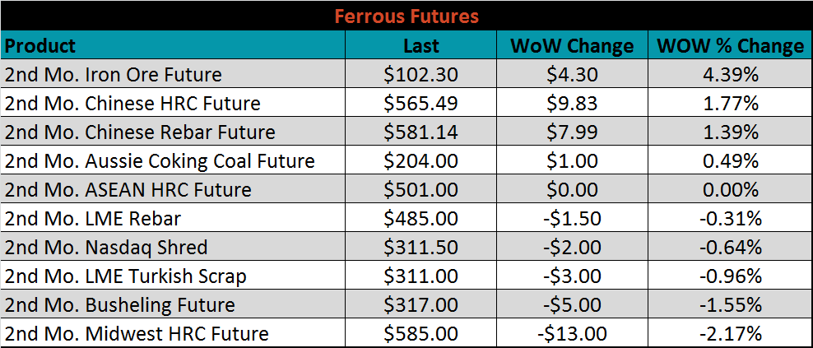Click the 2nd Mo. LME Turkish Scrap cell

pyautogui.click(x=126, y=276)
